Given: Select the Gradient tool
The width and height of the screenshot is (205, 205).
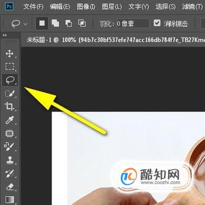Looking at the screenshot, I should pyautogui.click(x=9, y=199).
